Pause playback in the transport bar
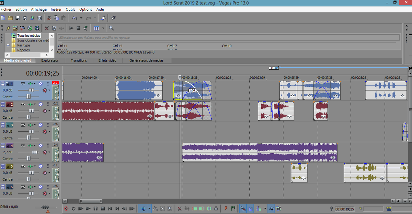This screenshot has width=412, height=214. [x=95, y=209]
